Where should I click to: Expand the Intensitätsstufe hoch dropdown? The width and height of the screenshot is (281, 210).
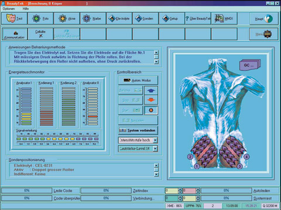pyautogui.click(x=155, y=140)
